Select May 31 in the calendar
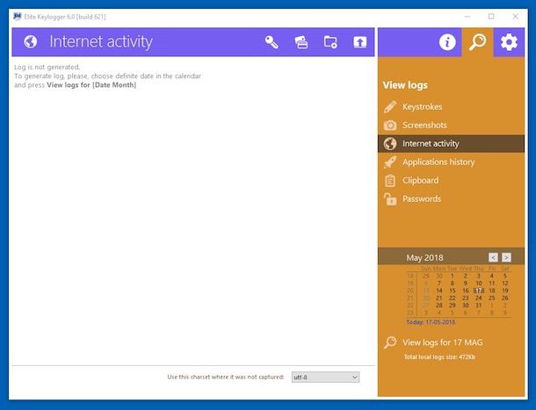Screen dimensions: 536x410 click(479, 306)
